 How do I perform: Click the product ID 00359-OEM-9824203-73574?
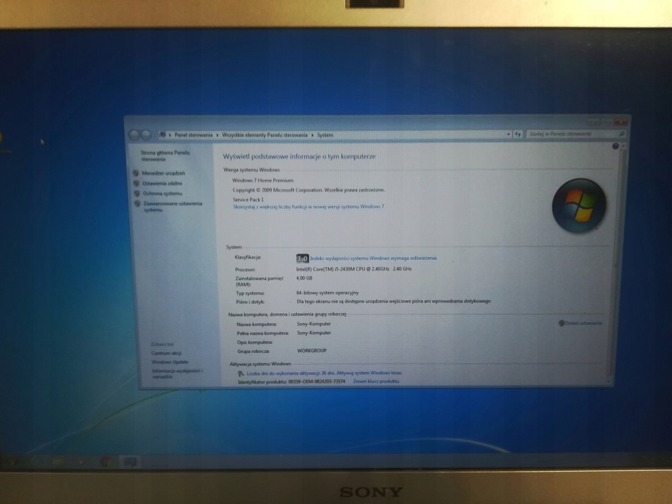[x=317, y=381]
